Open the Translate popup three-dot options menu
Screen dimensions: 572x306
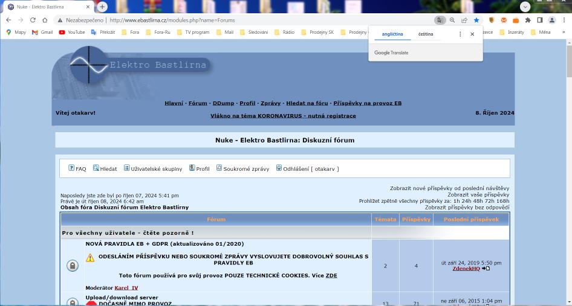460,34
